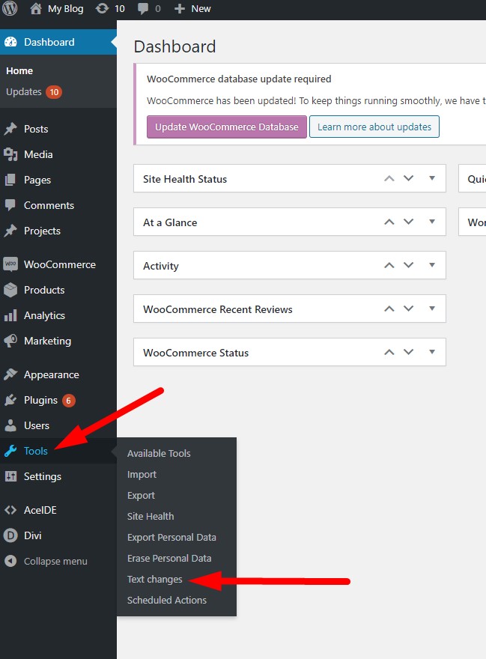The height and width of the screenshot is (659, 486).
Task: Move WooCommerce Status widget down
Action: pyautogui.click(x=409, y=352)
